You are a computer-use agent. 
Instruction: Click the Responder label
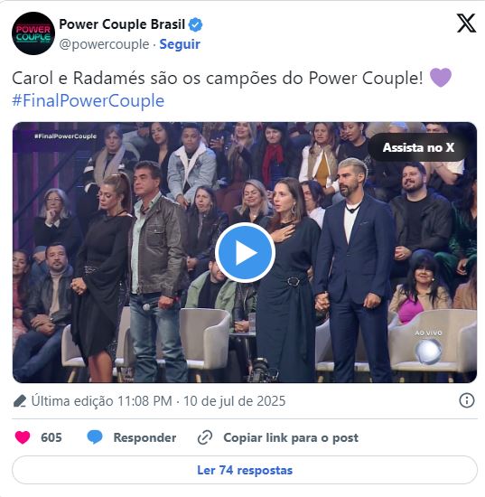pyautogui.click(x=145, y=437)
